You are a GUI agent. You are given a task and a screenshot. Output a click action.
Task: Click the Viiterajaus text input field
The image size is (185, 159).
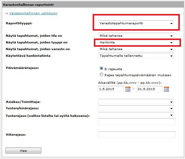pos(137,134)
